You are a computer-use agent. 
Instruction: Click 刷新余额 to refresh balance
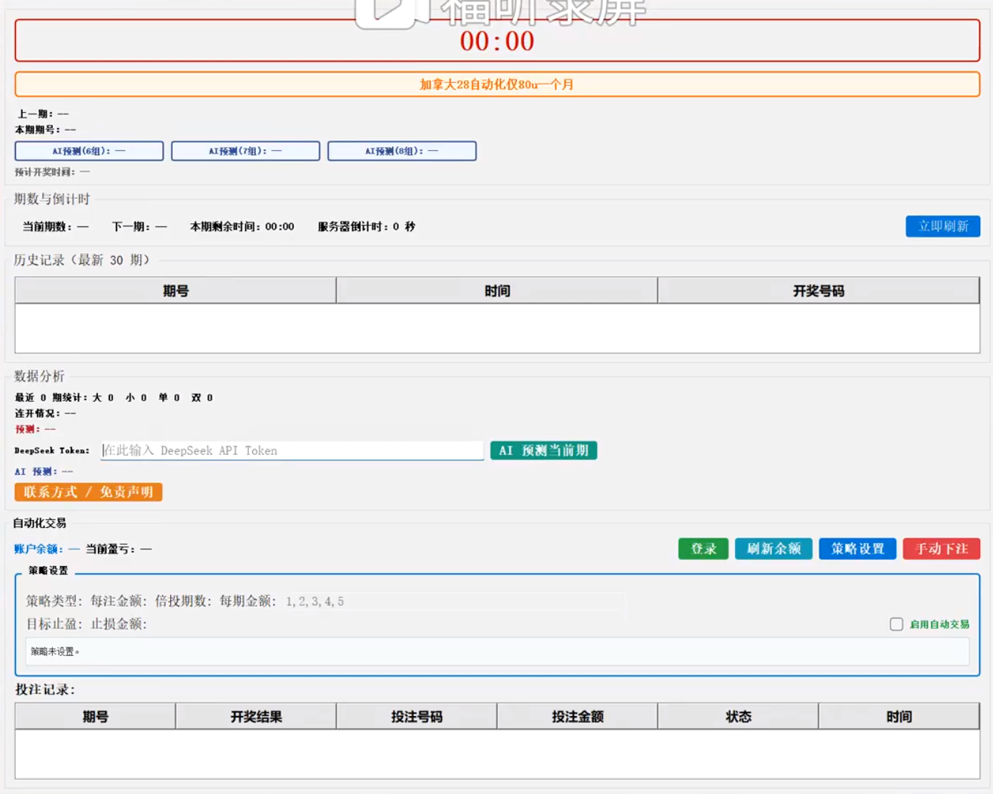point(774,549)
